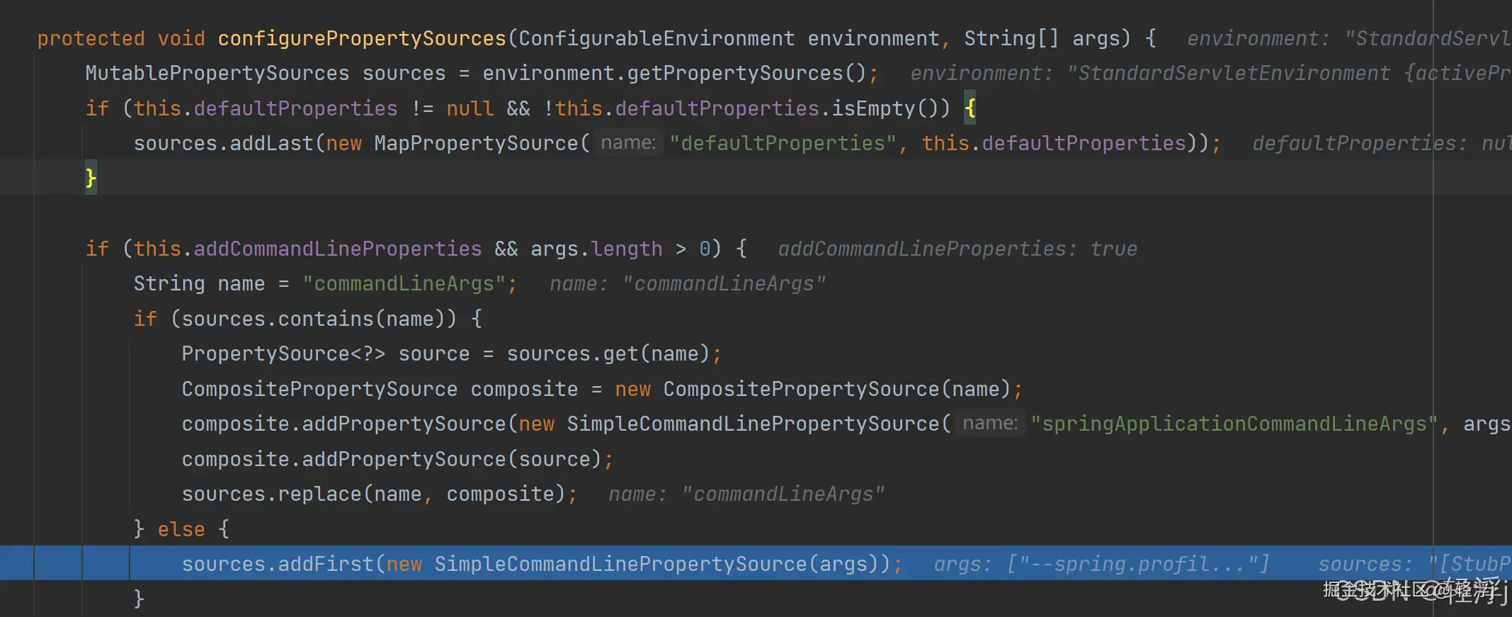Screen dimensions: 1512x617
Task: Click the inline hint after sources.replace line
Action: pos(747,494)
